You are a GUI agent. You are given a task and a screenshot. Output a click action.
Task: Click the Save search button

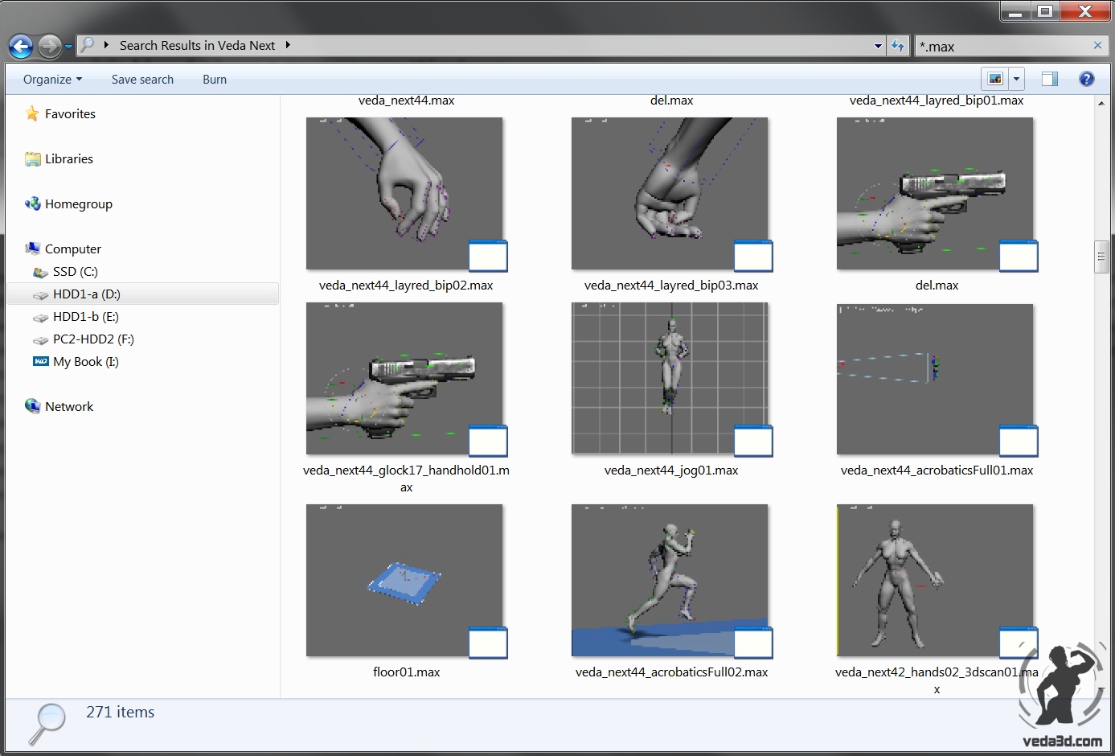(142, 79)
